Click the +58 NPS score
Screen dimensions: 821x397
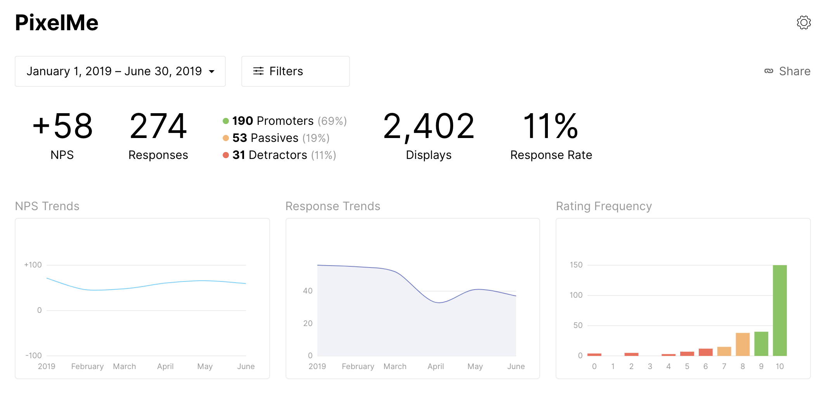62,126
